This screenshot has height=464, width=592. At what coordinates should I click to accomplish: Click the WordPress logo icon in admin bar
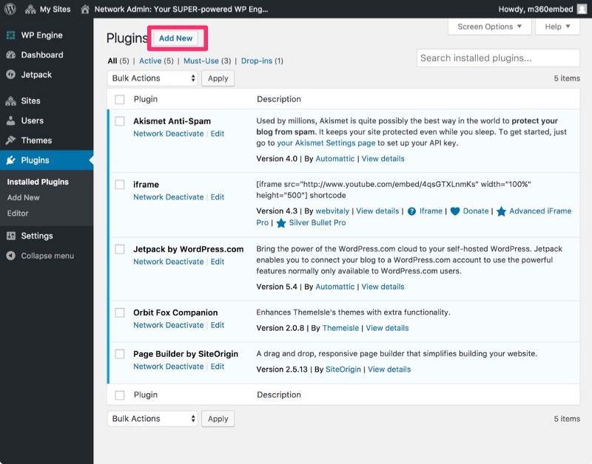coord(10,9)
